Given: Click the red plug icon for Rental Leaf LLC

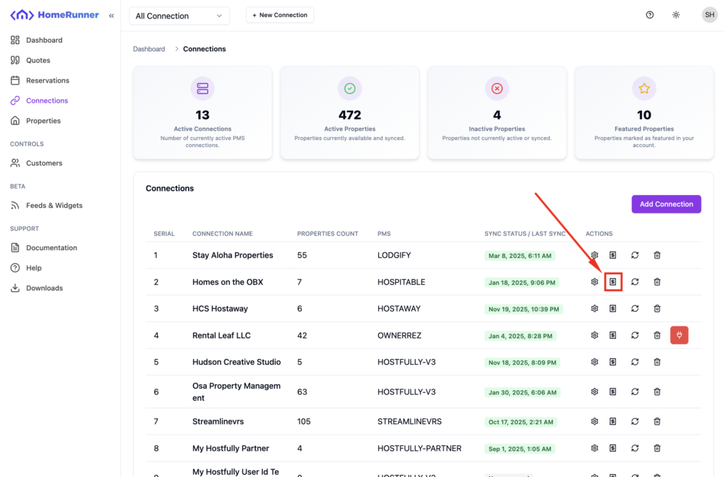Looking at the screenshot, I should pos(679,335).
